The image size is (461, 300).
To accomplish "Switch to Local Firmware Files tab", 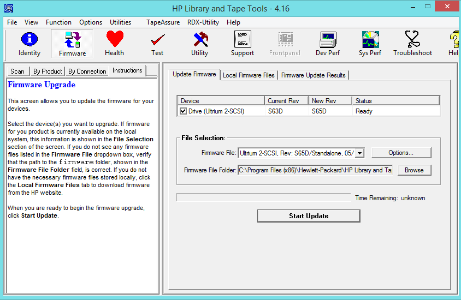I will click(x=249, y=75).
